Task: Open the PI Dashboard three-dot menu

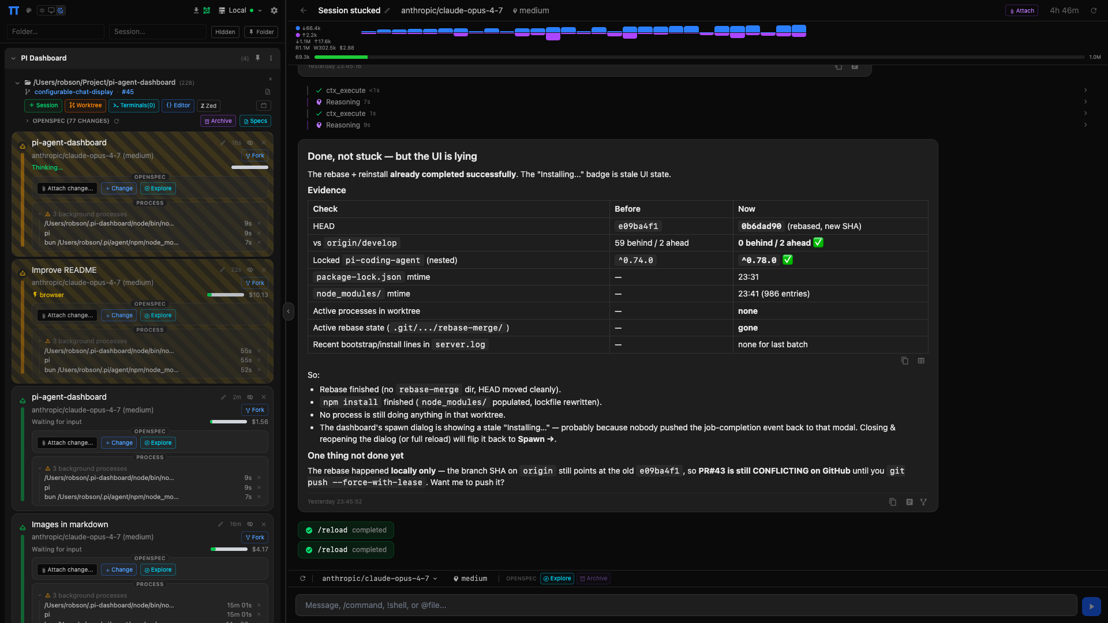Action: [x=271, y=58]
